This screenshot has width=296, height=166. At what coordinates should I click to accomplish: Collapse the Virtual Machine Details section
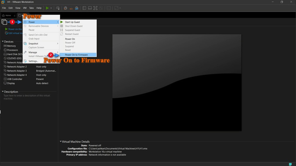[x=61, y=141]
